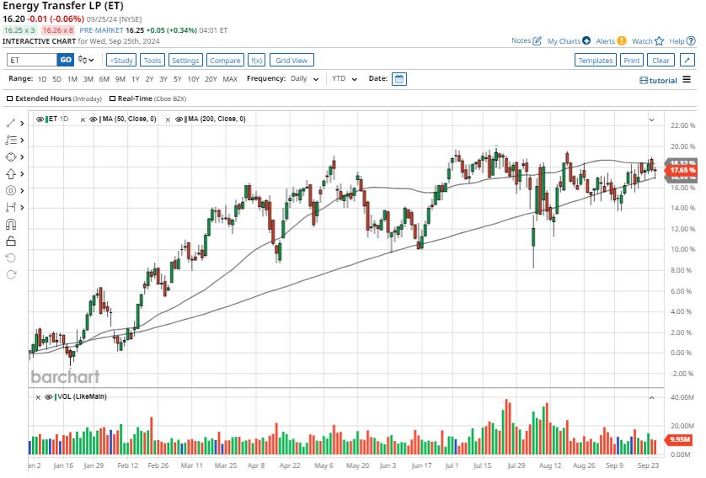The height and width of the screenshot is (478, 706).
Task: Switch to Grid View
Action: coord(291,61)
